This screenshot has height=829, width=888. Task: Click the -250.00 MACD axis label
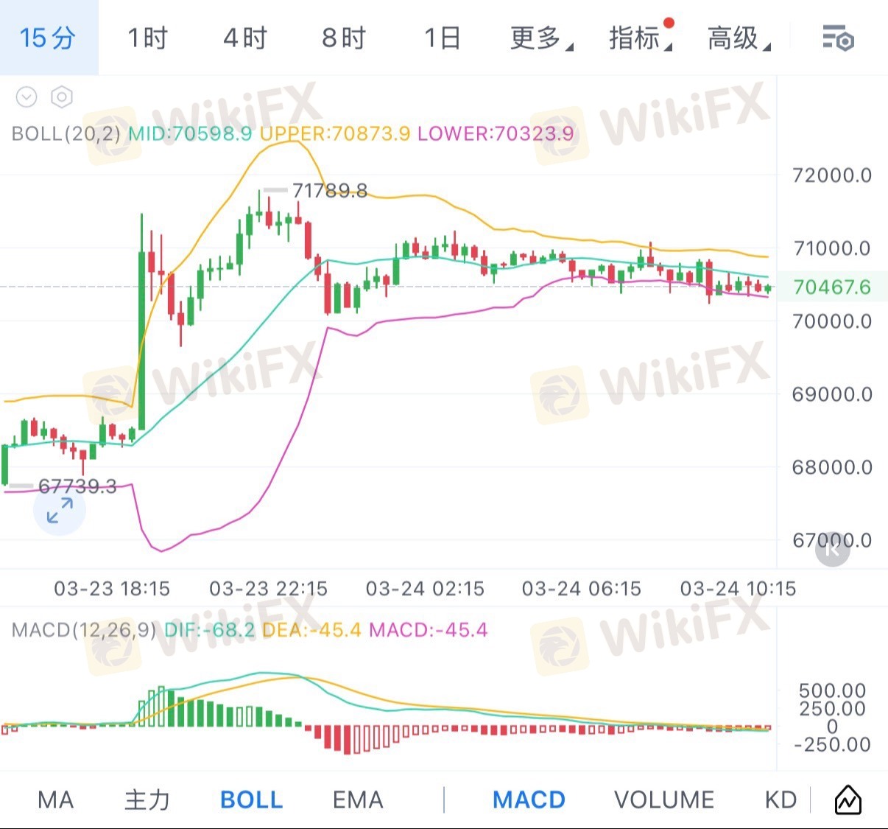[832, 744]
